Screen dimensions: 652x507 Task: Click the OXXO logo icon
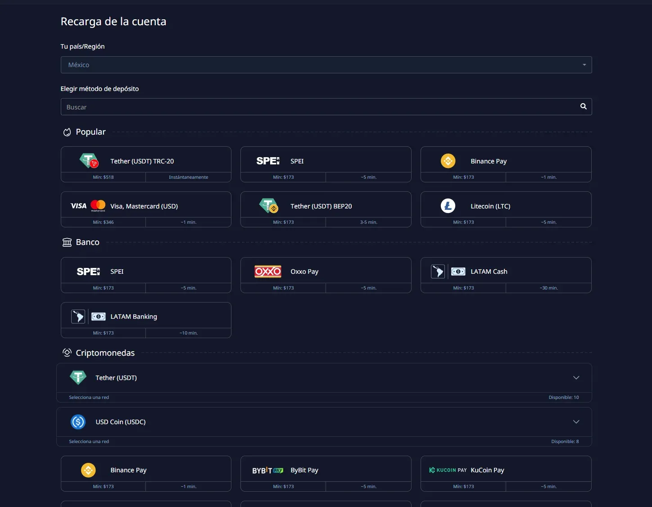coord(268,272)
